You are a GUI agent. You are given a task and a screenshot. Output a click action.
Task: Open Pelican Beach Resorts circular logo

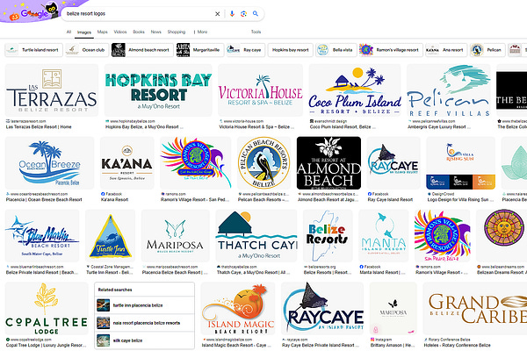(x=263, y=163)
